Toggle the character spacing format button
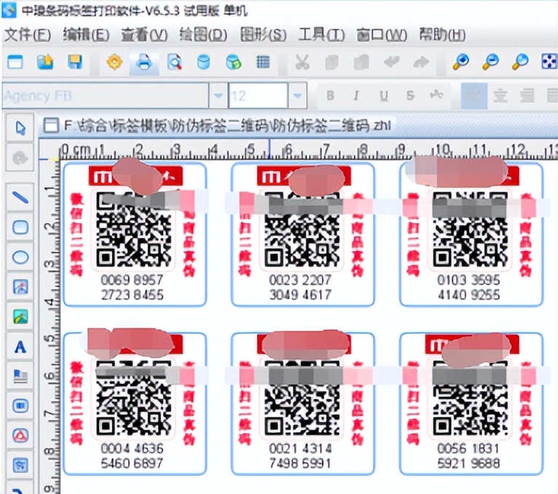Screen dimensions: 558x494 click(x=436, y=95)
